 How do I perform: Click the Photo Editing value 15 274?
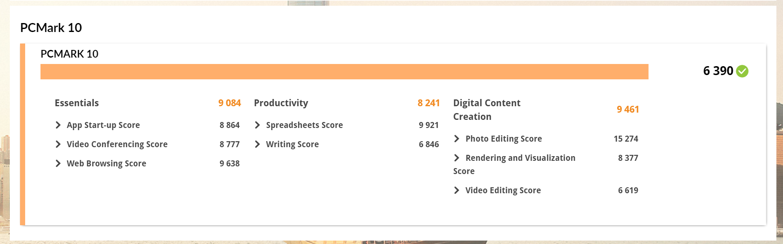626,139
